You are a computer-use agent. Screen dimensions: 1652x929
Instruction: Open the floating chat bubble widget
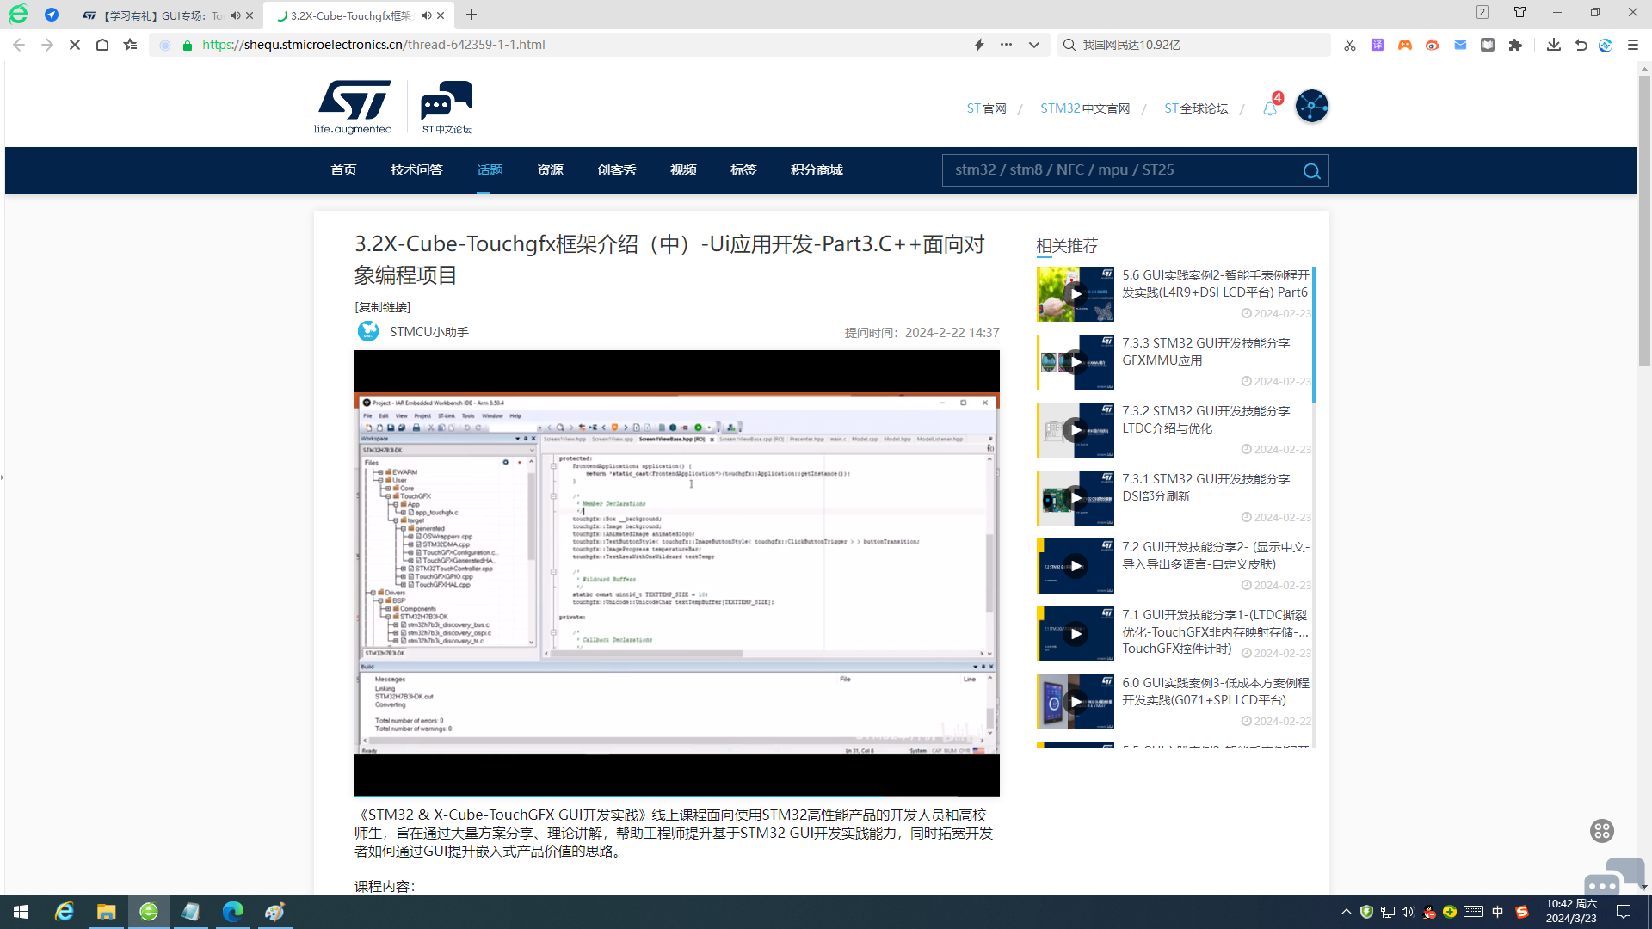1614,877
